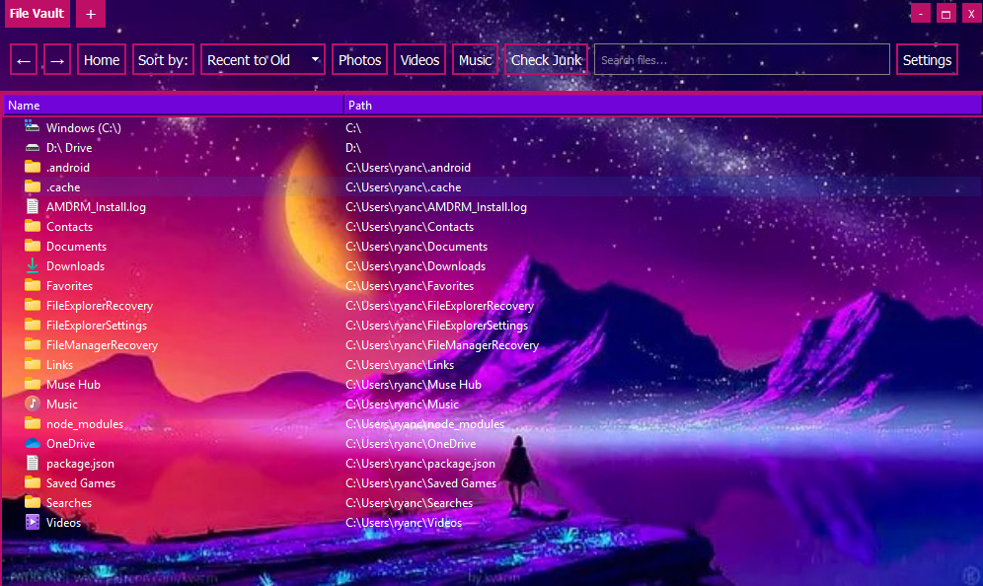983x586 pixels.
Task: Click the Documents folder icon
Action: [32, 246]
